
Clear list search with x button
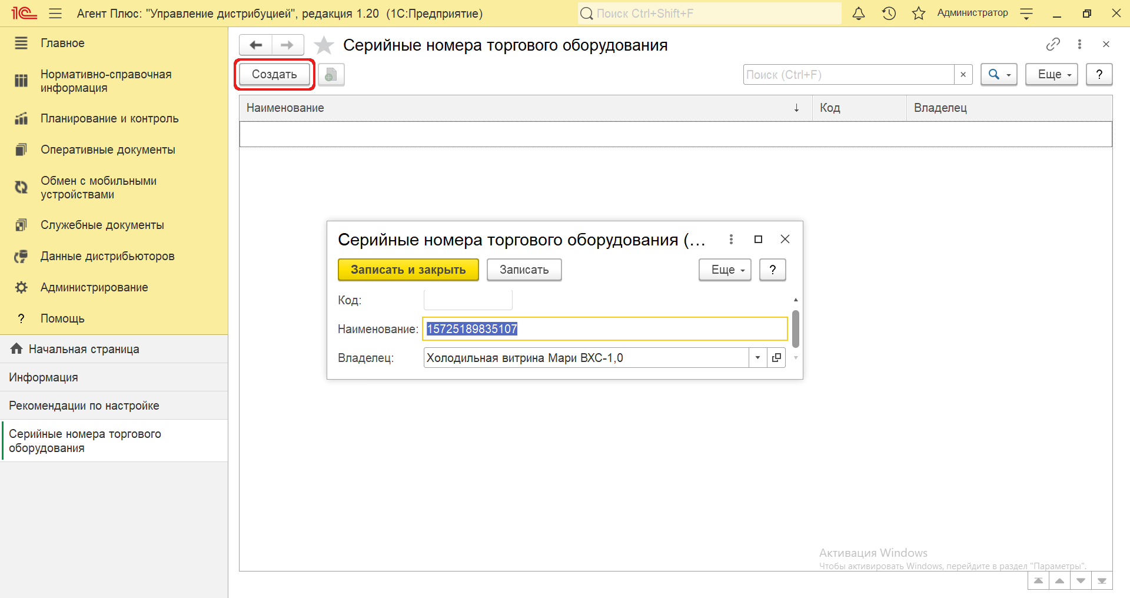(x=963, y=75)
